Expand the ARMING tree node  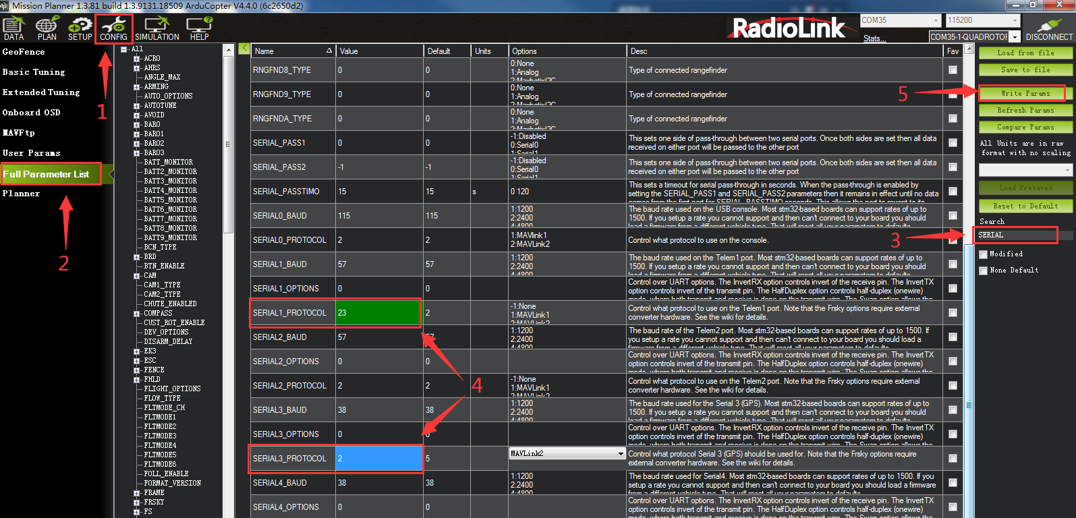136,87
